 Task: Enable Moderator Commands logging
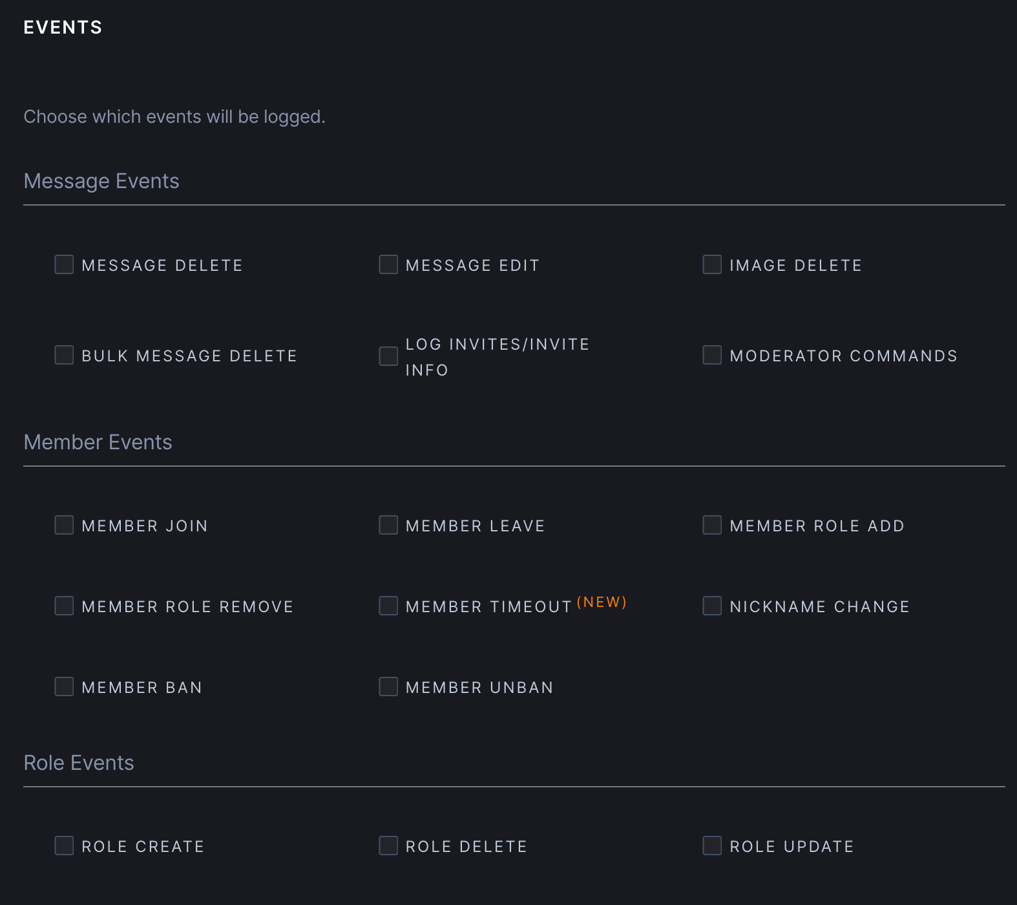click(x=712, y=355)
